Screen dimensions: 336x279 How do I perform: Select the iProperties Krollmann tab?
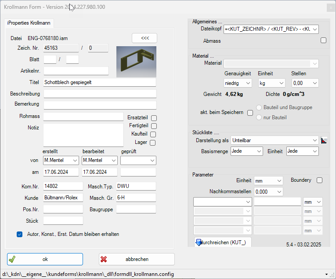point(29,22)
